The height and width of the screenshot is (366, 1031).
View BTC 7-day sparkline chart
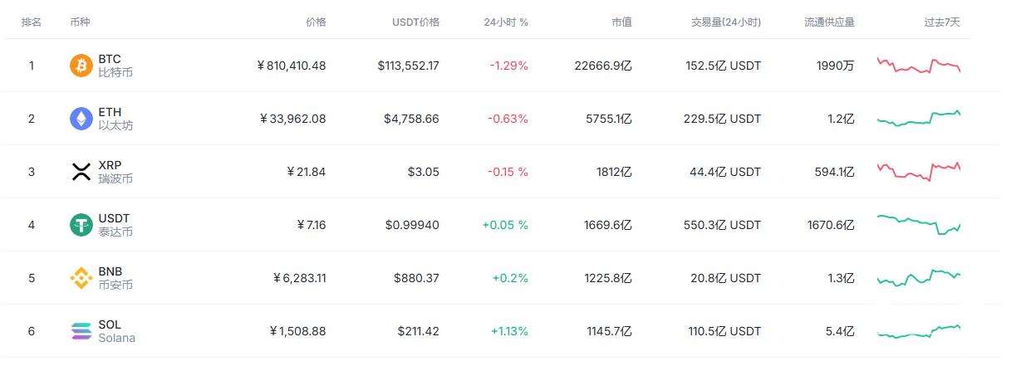[x=918, y=66]
